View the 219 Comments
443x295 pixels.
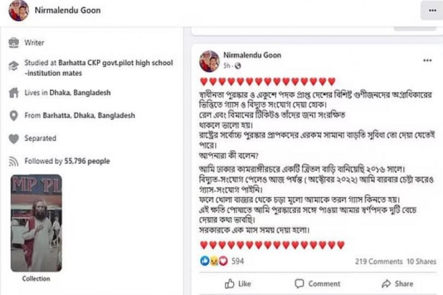(379, 262)
